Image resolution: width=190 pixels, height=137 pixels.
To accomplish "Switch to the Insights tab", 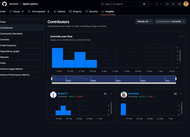I will 108,11.
